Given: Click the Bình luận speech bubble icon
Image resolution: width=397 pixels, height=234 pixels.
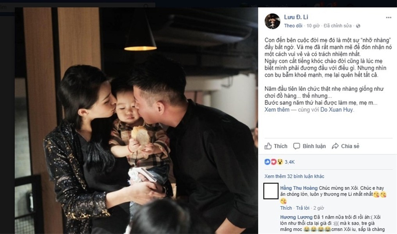Looking at the screenshot, I should click(297, 146).
